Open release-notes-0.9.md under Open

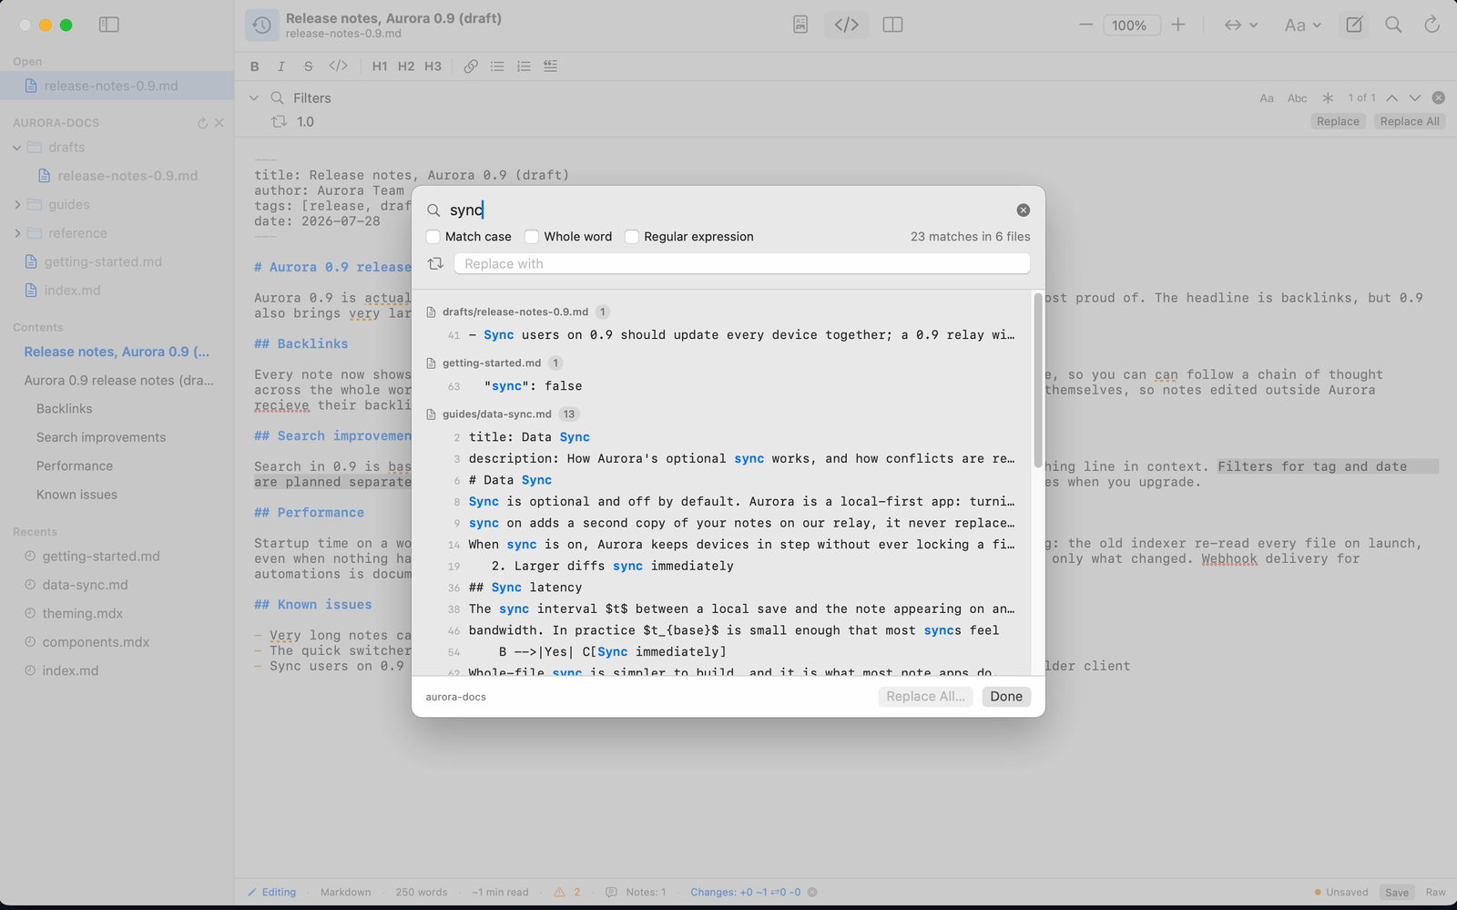click(x=117, y=86)
